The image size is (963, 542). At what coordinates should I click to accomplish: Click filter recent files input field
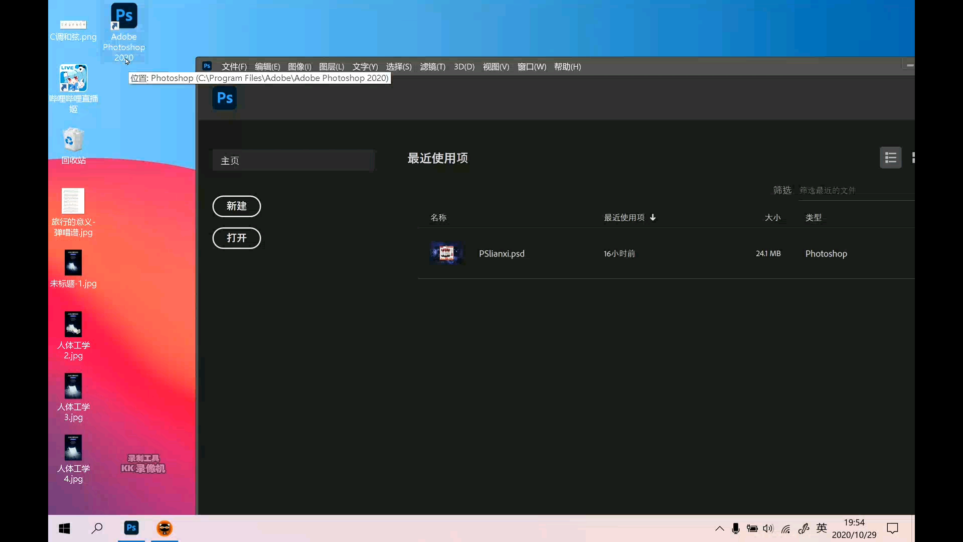[853, 191]
